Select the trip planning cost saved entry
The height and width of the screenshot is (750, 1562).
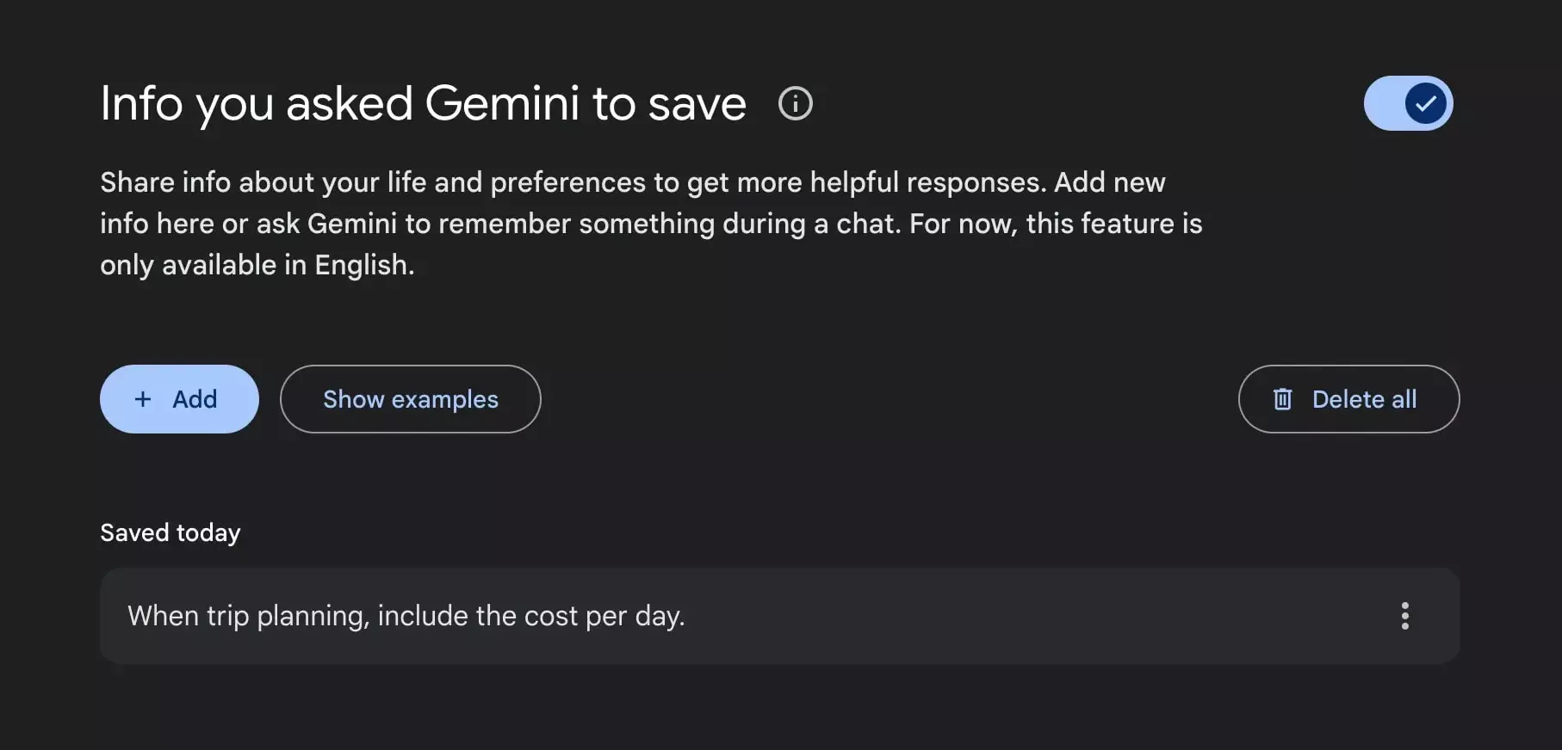tap(779, 616)
